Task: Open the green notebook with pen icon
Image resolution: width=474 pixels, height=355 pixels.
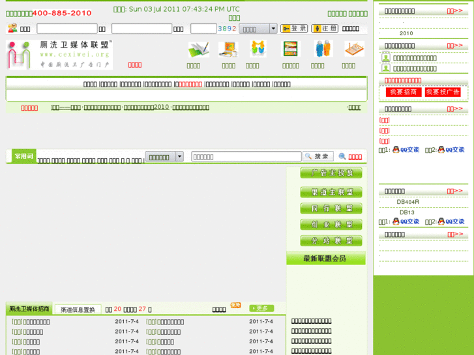Action: point(198,50)
